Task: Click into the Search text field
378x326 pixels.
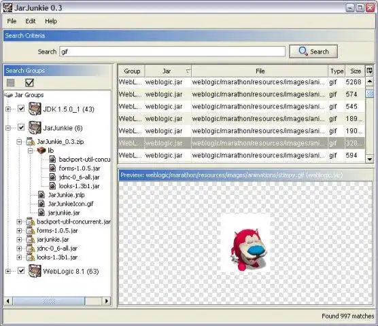Action: (173, 52)
